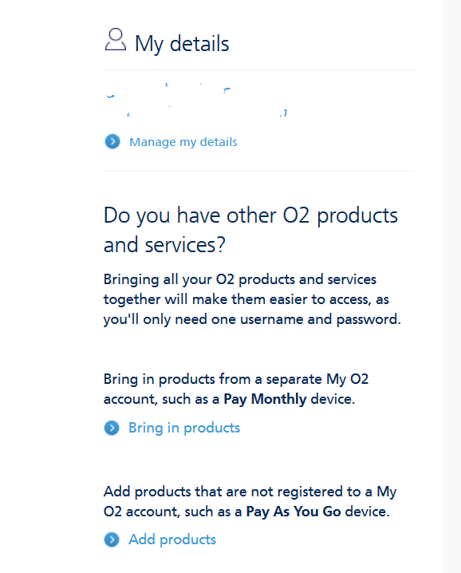This screenshot has height=573, width=461.
Task: Open the Add products link
Action: (x=172, y=539)
